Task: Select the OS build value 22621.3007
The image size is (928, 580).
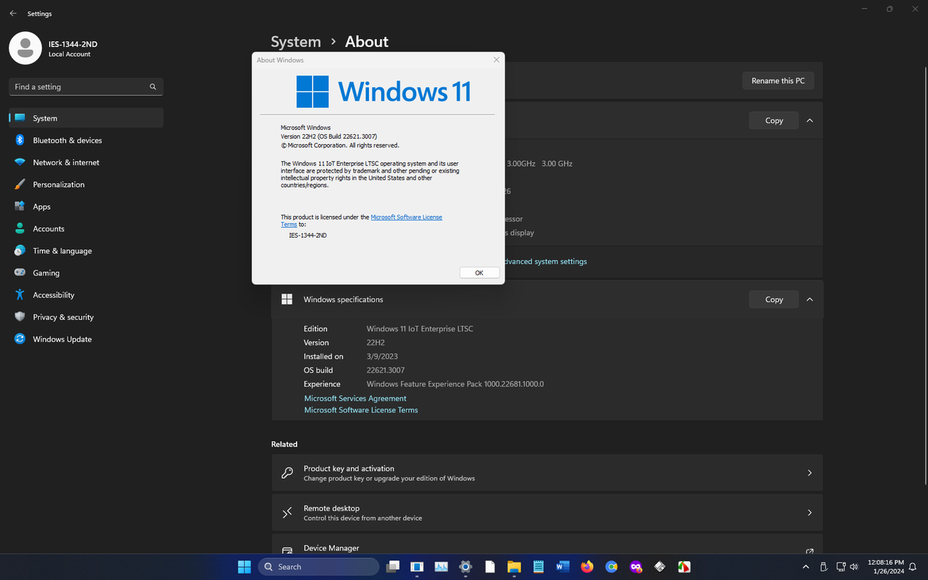Action: [x=386, y=370]
